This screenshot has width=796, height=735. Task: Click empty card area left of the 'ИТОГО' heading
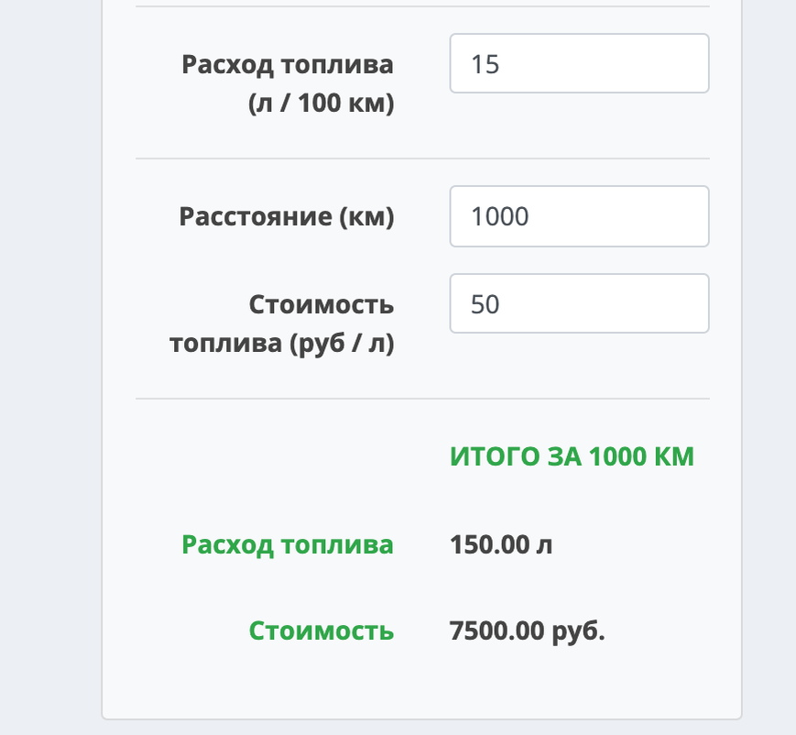coord(275,456)
